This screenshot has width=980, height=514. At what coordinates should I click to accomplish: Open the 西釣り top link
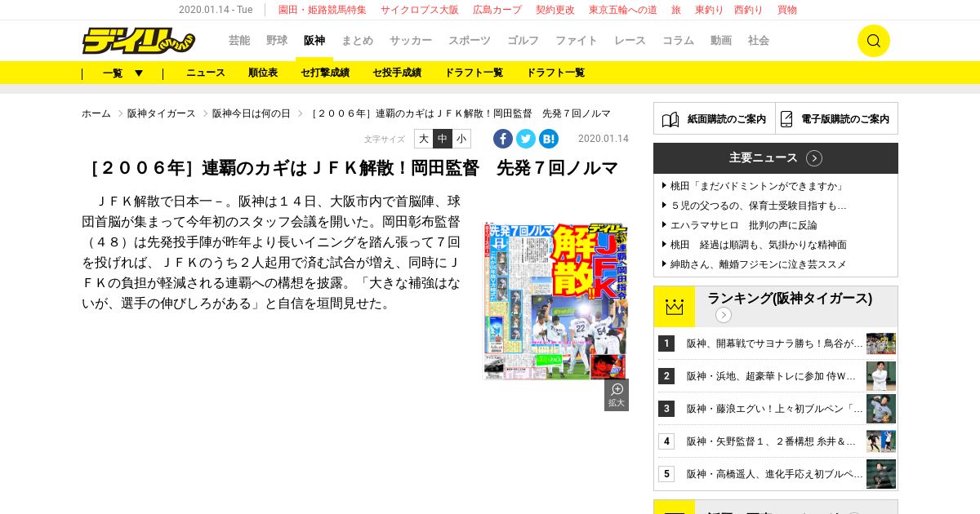point(749,10)
